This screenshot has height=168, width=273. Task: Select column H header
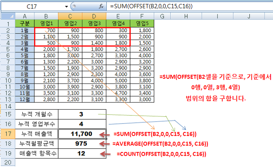186,16
